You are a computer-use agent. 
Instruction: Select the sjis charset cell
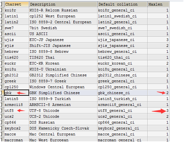point(17,46)
